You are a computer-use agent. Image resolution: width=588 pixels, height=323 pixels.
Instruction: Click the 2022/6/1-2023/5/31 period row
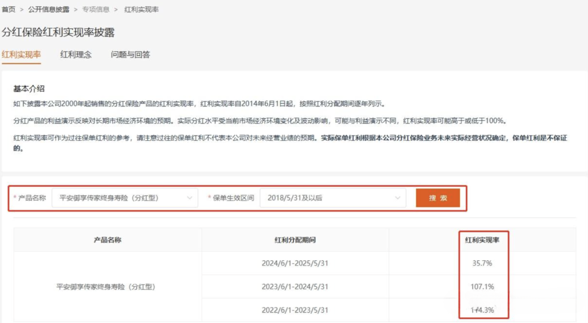[295, 310]
